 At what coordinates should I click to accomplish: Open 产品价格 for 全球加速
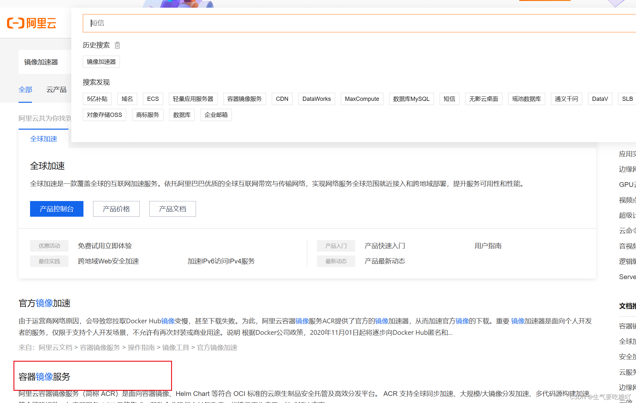click(x=116, y=209)
